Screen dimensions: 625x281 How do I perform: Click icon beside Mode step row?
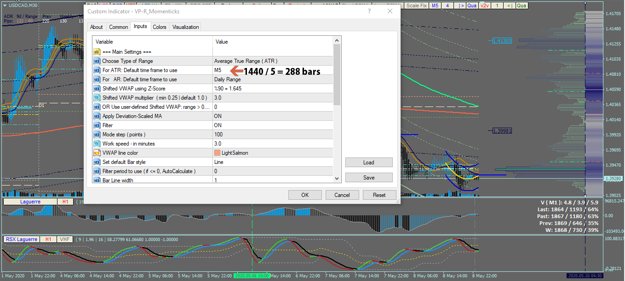[97, 135]
